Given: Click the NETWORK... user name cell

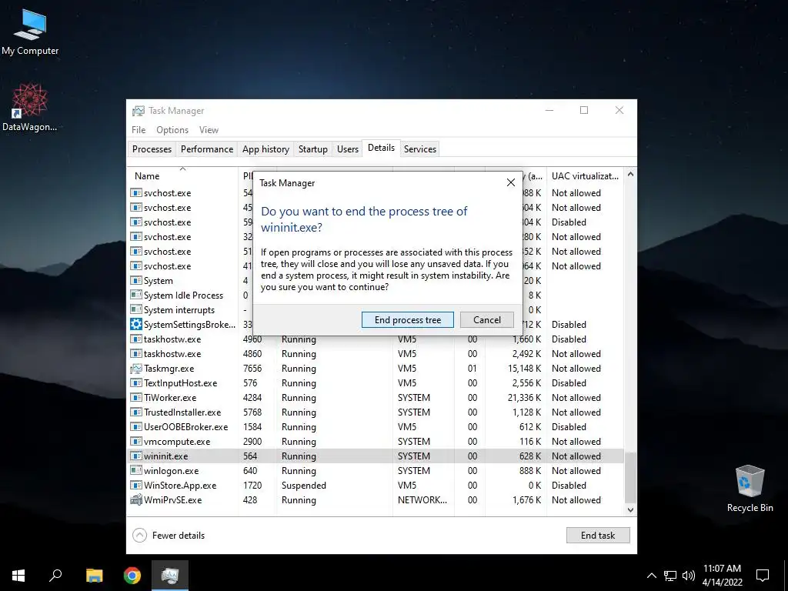Looking at the screenshot, I should coord(422,500).
